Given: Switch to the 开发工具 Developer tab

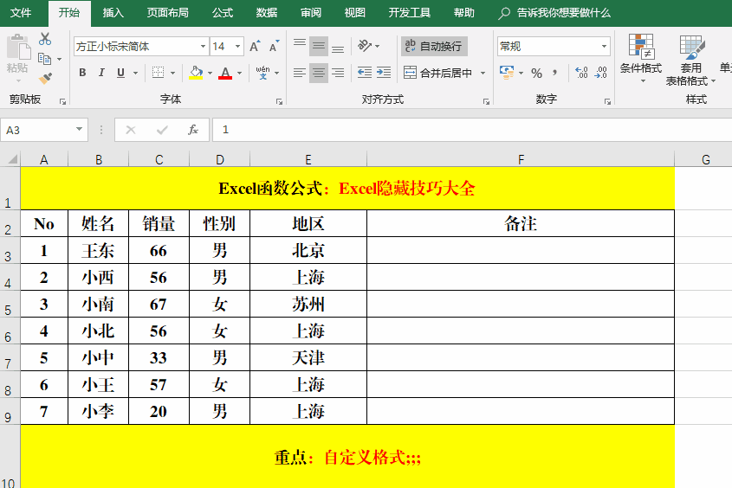Looking at the screenshot, I should (410, 13).
